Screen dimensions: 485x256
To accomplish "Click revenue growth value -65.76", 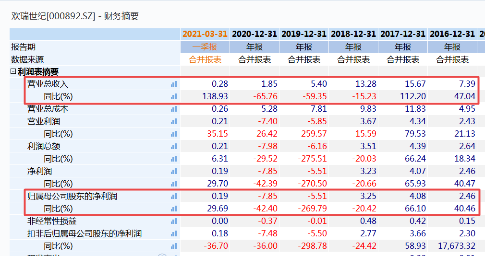I will (266, 96).
